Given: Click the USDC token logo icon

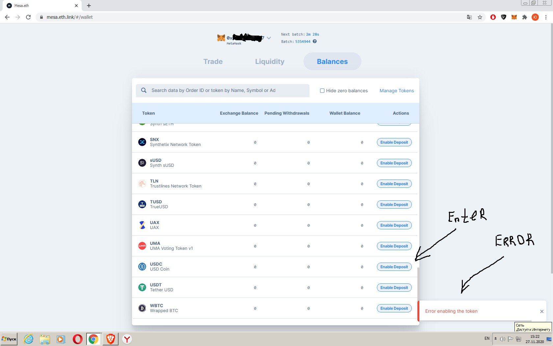Looking at the screenshot, I should (142, 267).
